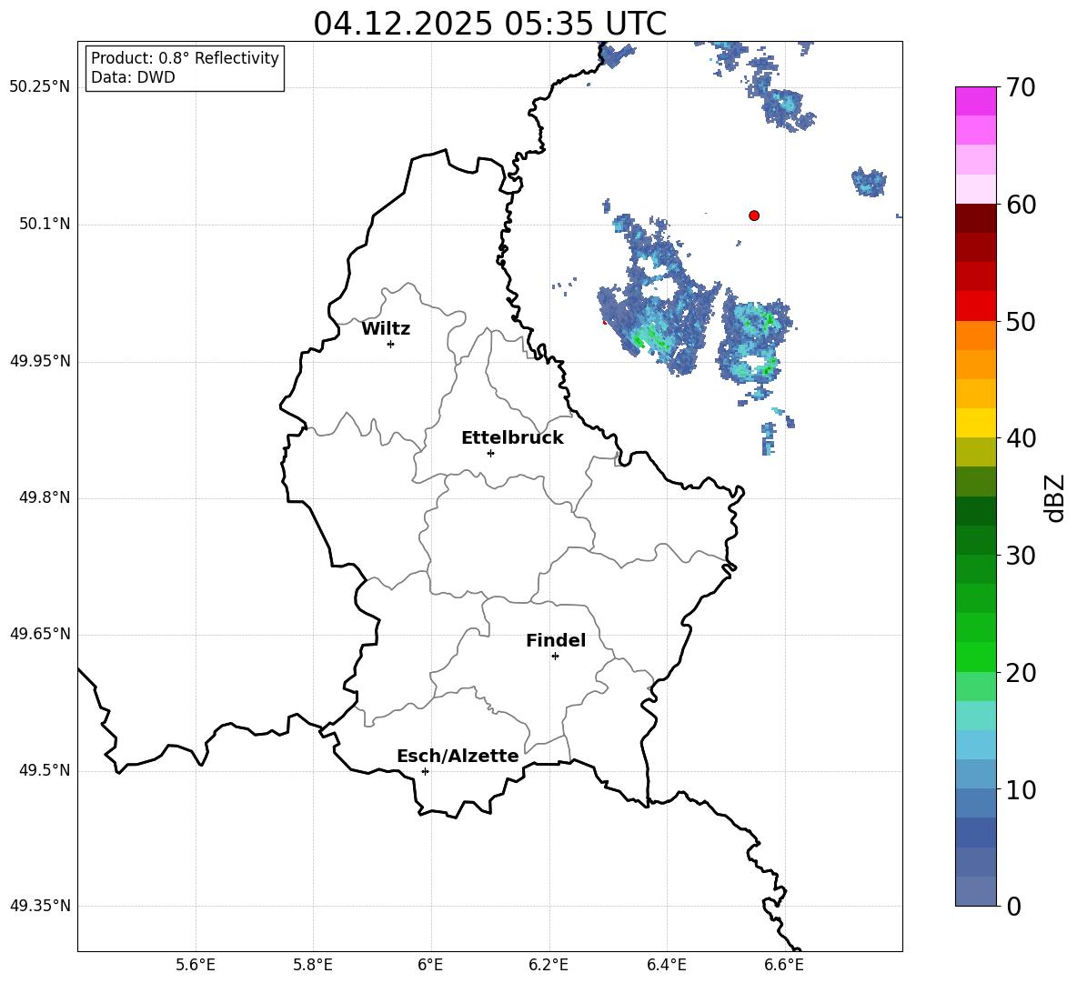The height and width of the screenshot is (983, 1077).
Task: Click the 49.95°N latitude label
Action: coord(40,360)
